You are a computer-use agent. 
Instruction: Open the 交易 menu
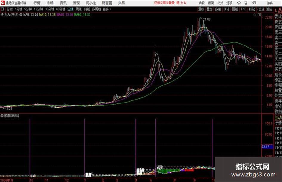click(121, 3)
